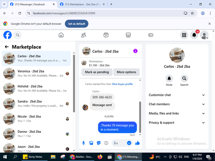Open the Notifications bell with 11 badge
The image size is (215, 161).
194,35
